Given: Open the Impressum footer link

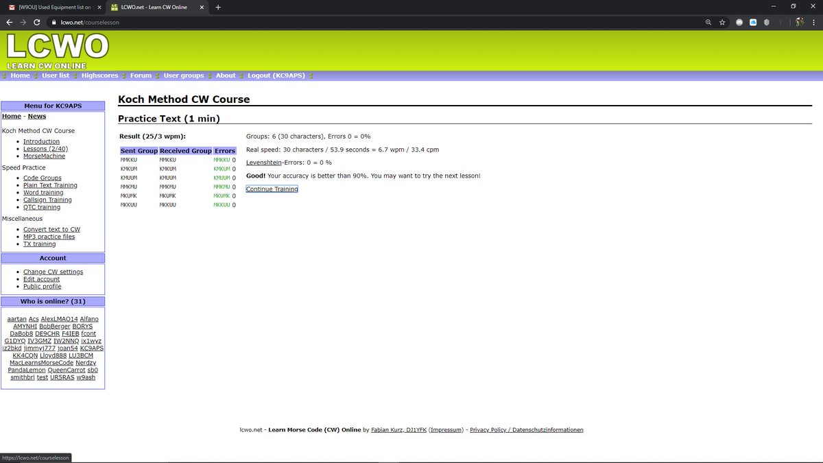Looking at the screenshot, I should [x=446, y=430].
